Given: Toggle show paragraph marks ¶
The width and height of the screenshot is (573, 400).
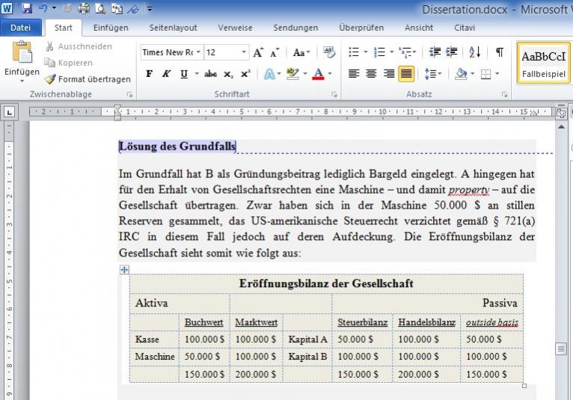Looking at the screenshot, I should 499,52.
